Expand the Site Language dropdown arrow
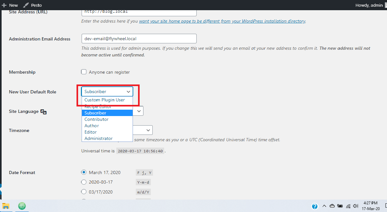 (139, 111)
